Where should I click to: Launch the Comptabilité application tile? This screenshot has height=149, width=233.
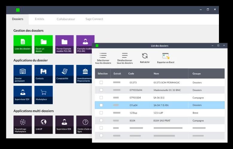65,74
